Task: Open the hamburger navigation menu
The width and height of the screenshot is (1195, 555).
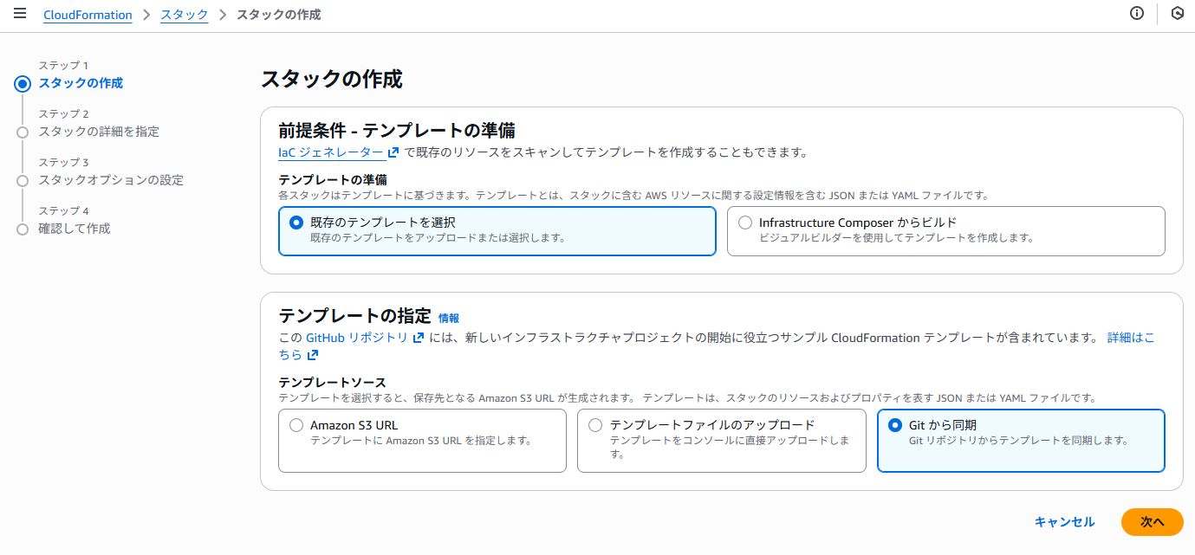Action: pyautogui.click(x=20, y=14)
